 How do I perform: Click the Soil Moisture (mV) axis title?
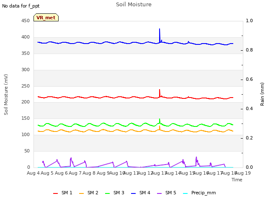[x=6, y=95]
